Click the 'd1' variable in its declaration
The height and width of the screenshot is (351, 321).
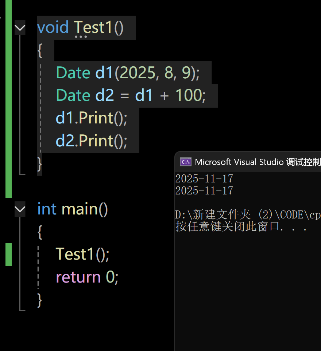(x=104, y=73)
